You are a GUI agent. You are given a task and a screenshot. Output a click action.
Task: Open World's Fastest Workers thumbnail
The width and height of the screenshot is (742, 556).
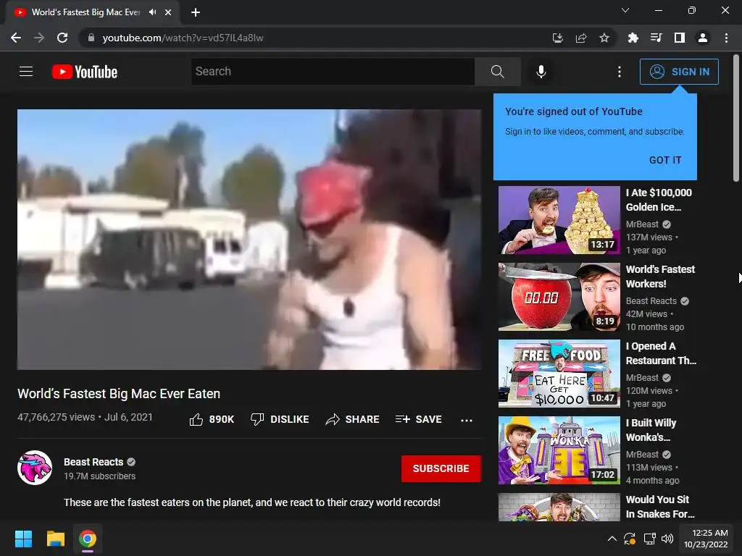(x=559, y=296)
